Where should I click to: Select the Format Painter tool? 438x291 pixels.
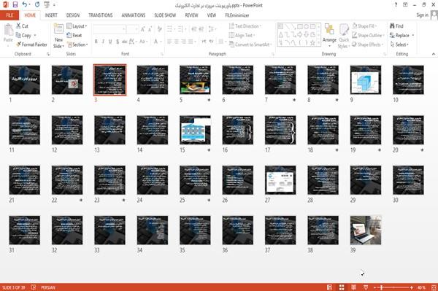pos(31,44)
